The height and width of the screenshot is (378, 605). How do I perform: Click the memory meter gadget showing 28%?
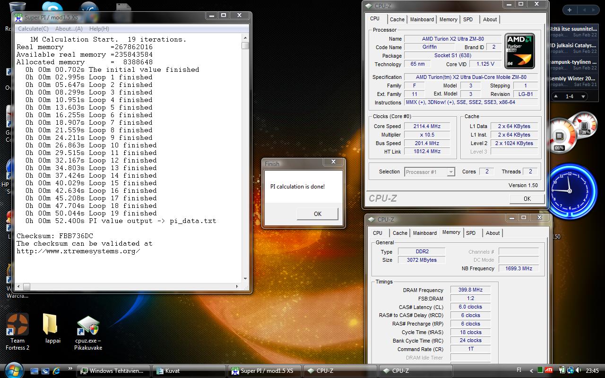[585, 125]
